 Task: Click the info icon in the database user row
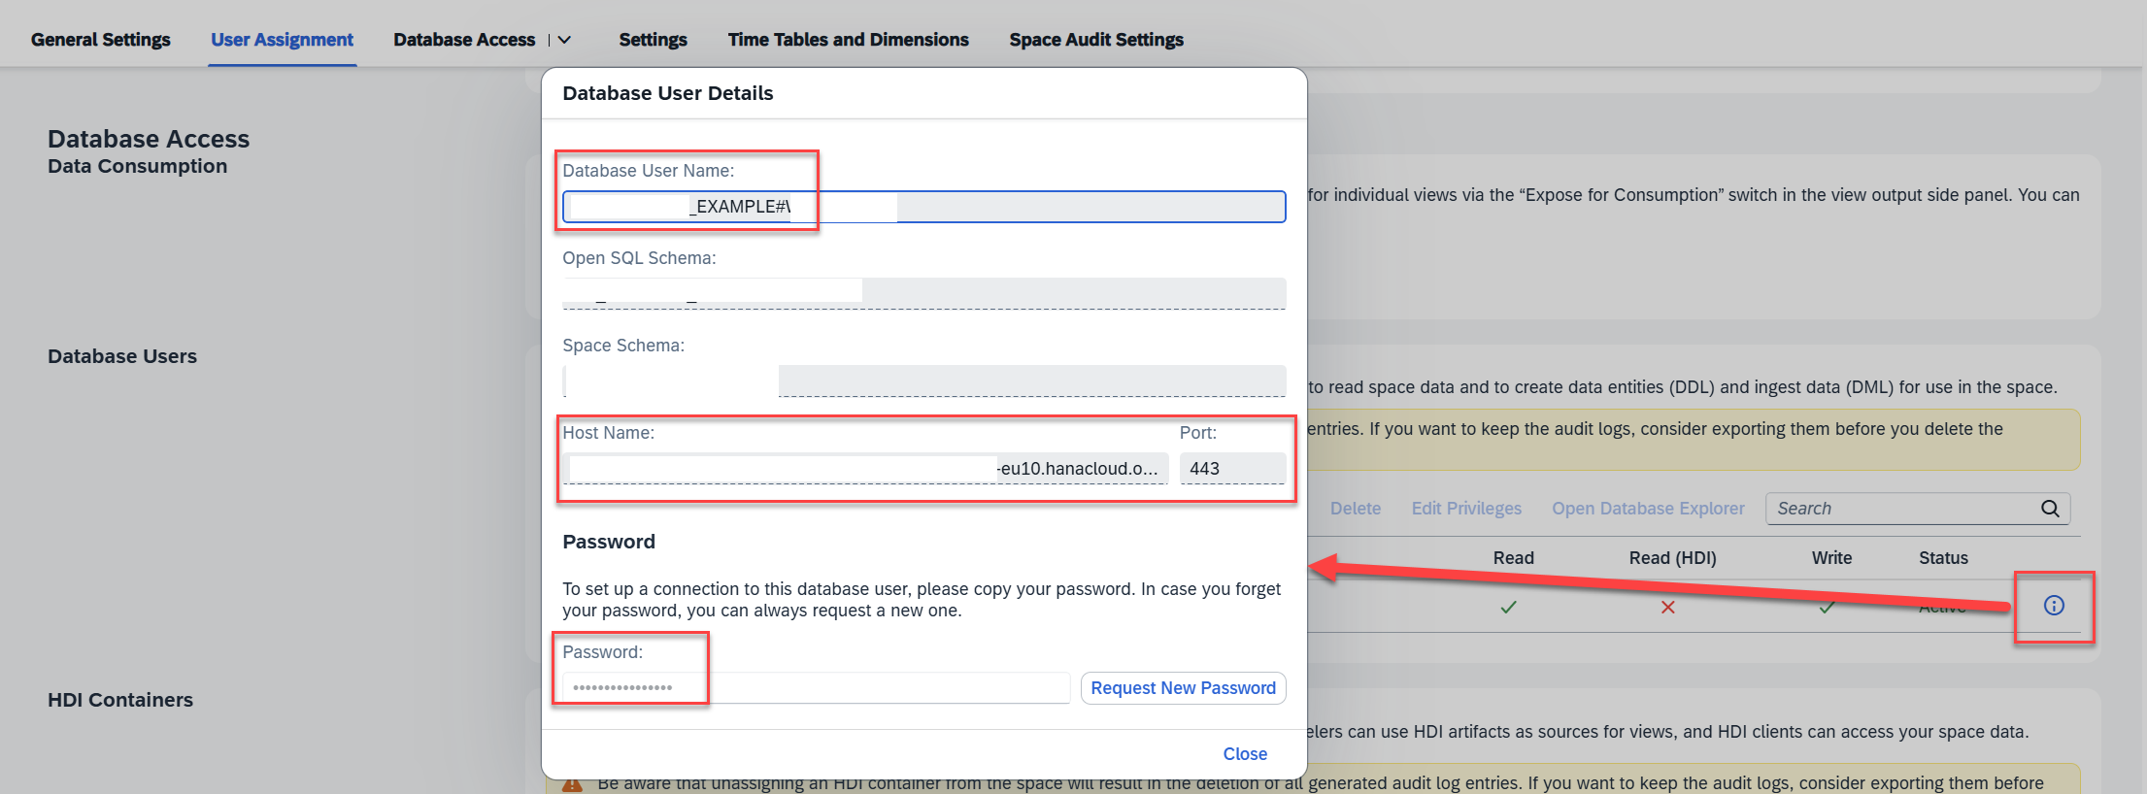tap(2054, 606)
